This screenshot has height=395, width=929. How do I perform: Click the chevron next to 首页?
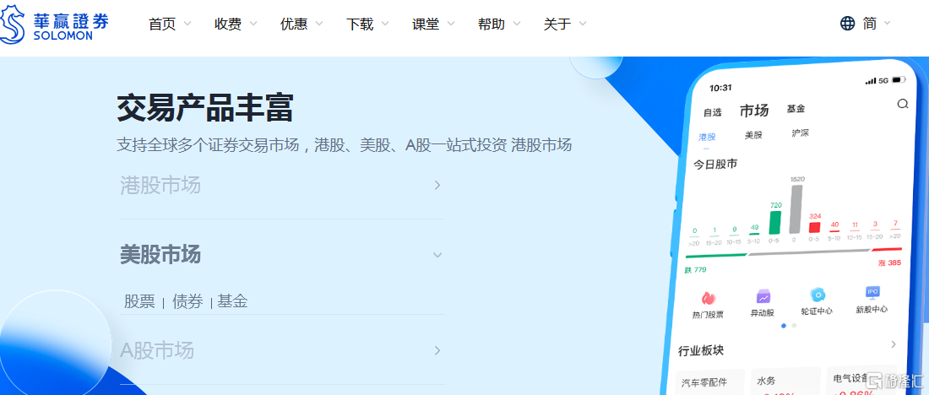[x=187, y=24]
